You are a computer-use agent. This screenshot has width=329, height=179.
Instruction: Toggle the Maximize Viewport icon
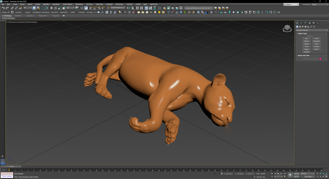coord(326,176)
